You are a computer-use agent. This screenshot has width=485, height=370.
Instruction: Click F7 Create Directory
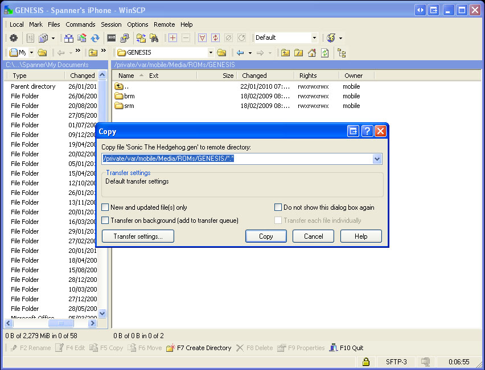tap(199, 348)
